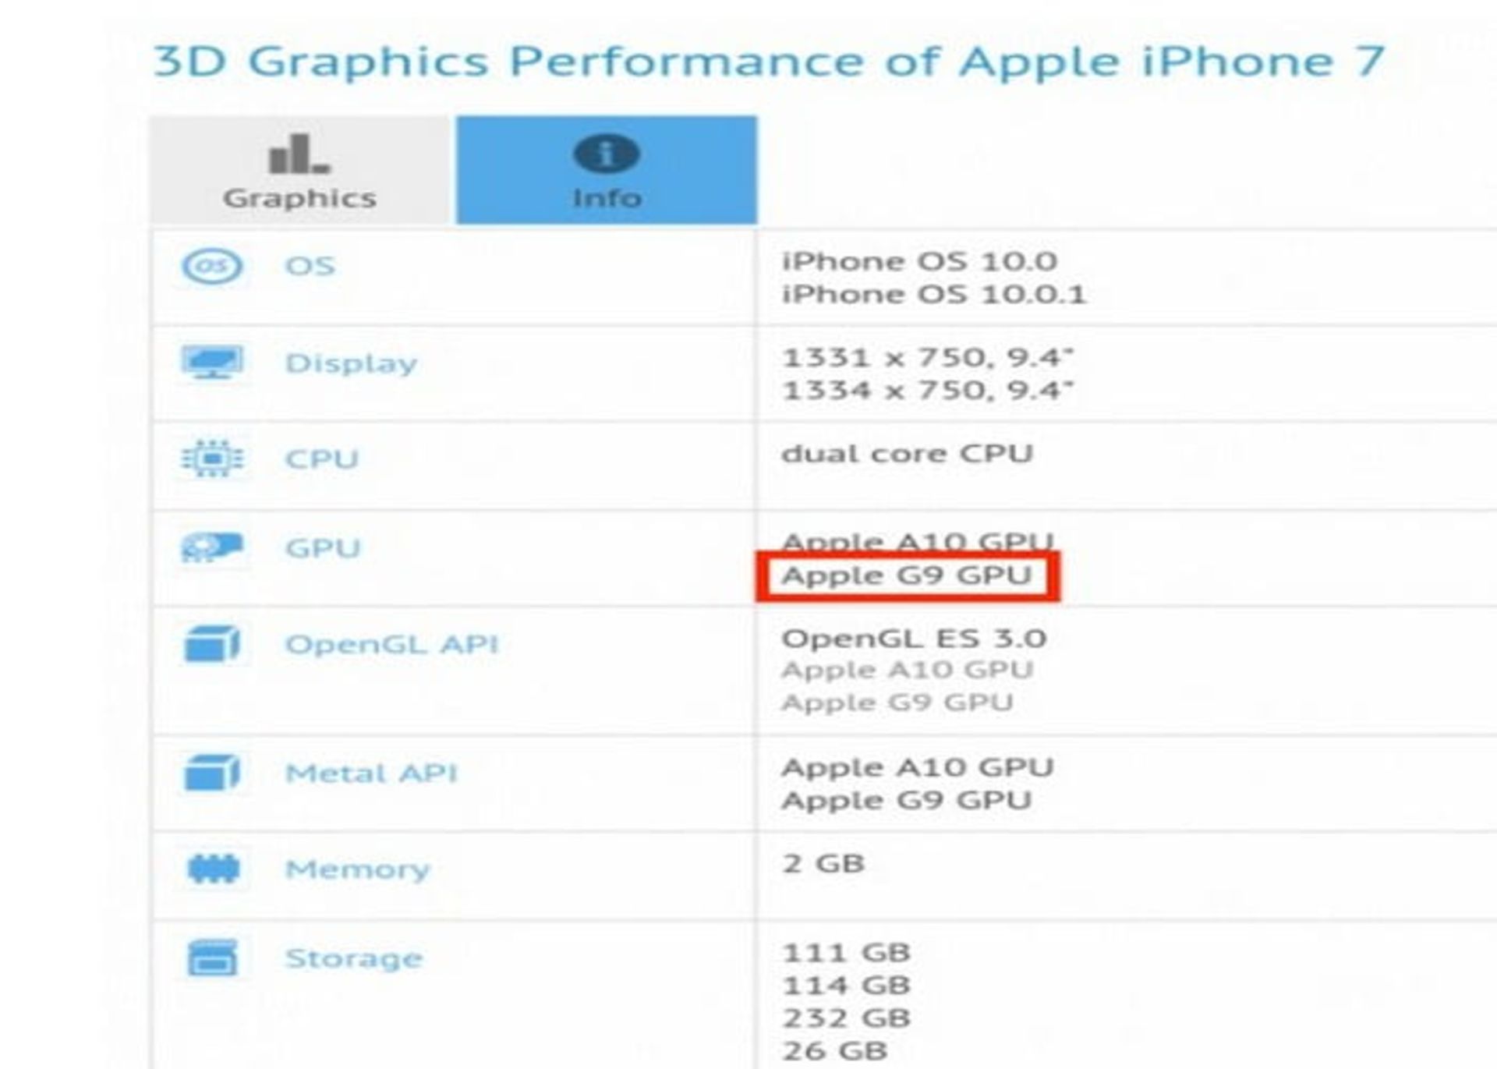Click the Info circle icon on the active tab
The height and width of the screenshot is (1069, 1497).
coord(604,153)
